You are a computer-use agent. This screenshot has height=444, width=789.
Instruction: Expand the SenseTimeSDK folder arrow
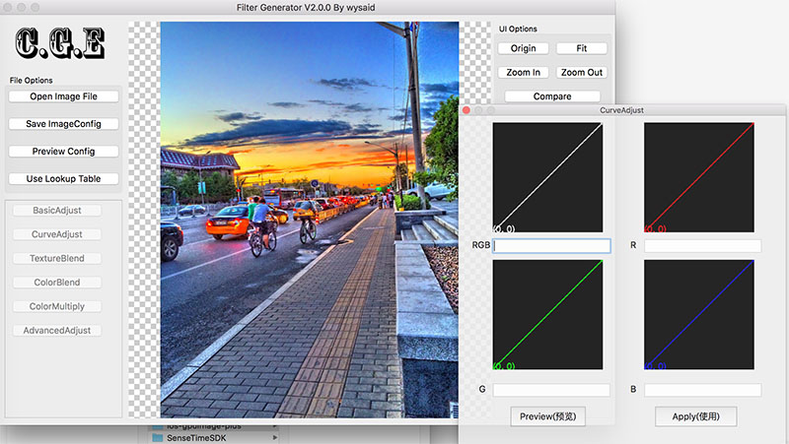coord(275,438)
